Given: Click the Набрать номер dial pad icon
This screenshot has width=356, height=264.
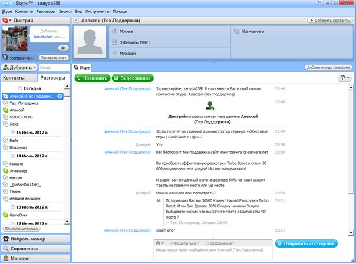Looking at the screenshot, I should [6, 239].
